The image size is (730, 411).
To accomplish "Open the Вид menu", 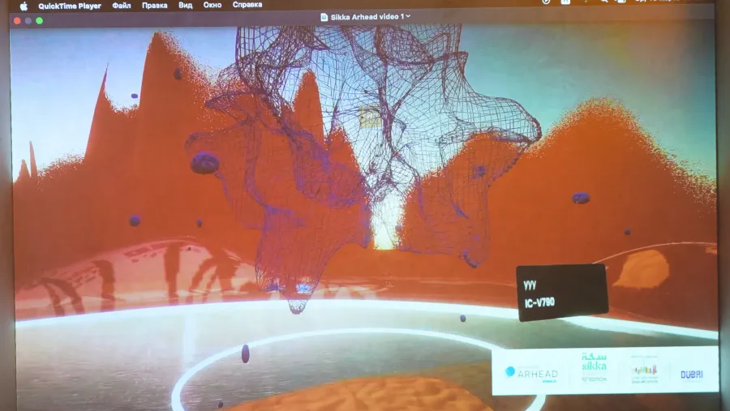I will pyautogui.click(x=185, y=6).
